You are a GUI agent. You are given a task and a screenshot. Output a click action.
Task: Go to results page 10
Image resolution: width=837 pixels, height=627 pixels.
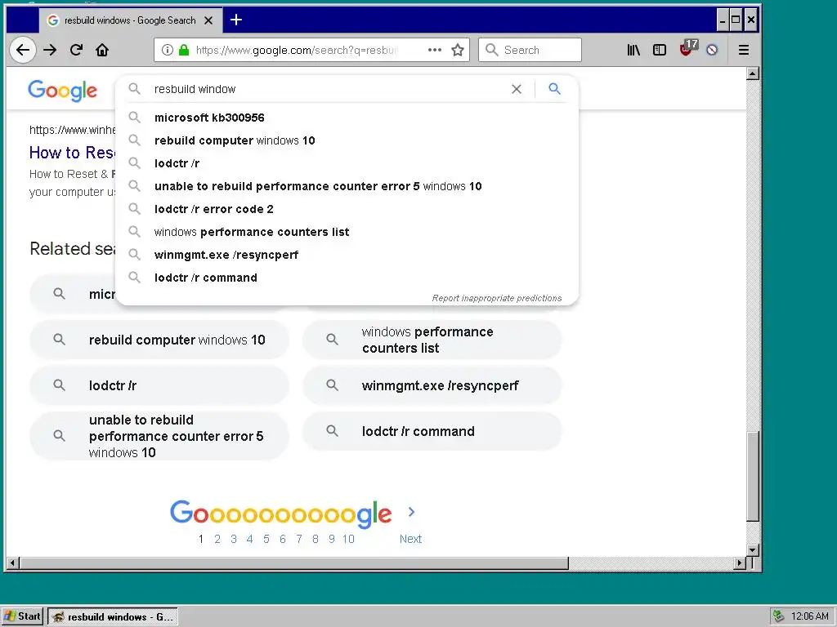click(x=348, y=539)
